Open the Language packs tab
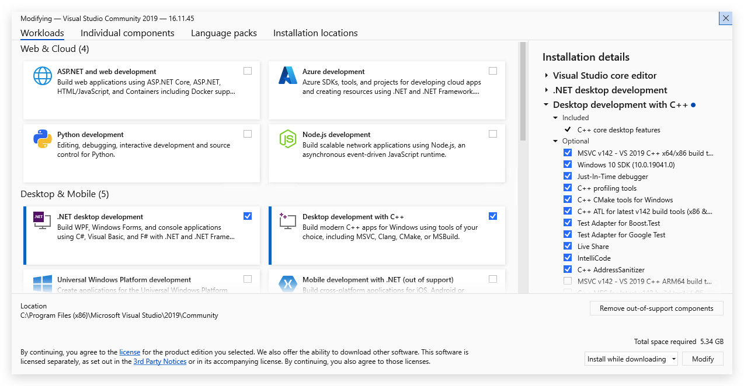744x386 pixels. click(x=224, y=33)
